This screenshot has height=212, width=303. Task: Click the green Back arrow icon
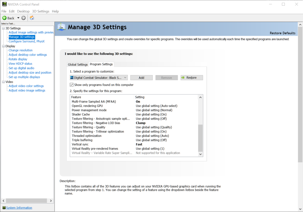pos(5,18)
